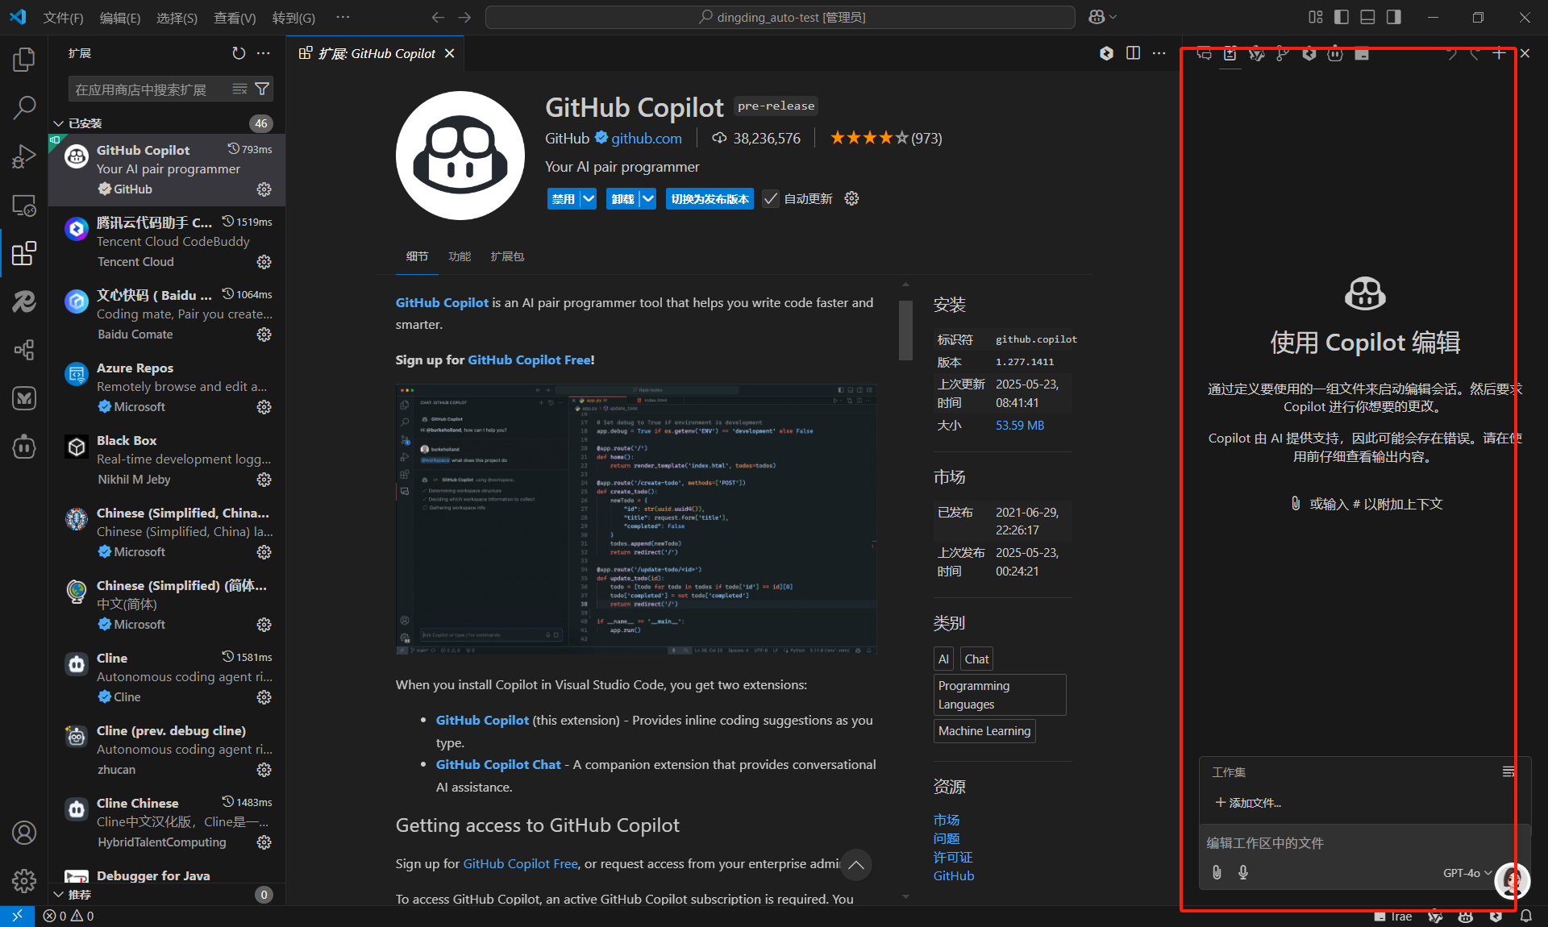Image resolution: width=1548 pixels, height=927 pixels.
Task: Toggle the primary side bar layout button
Action: coord(1342,17)
